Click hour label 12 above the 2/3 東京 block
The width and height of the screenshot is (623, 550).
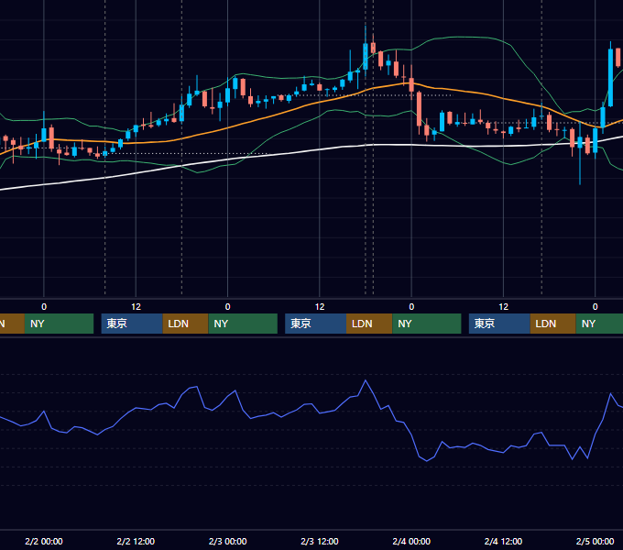coord(320,307)
